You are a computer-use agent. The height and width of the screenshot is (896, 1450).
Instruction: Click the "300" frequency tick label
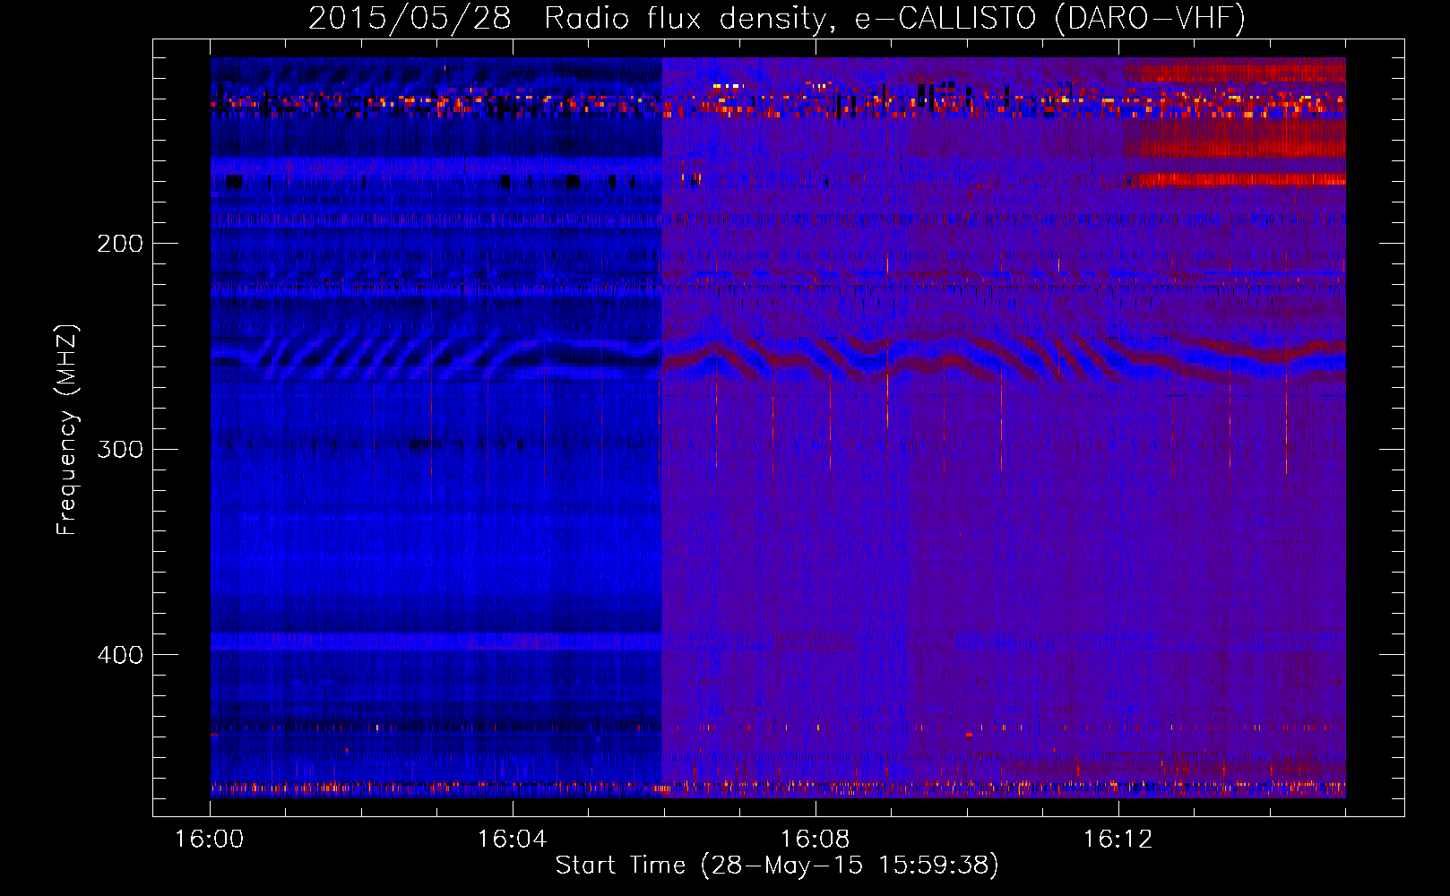(x=120, y=448)
